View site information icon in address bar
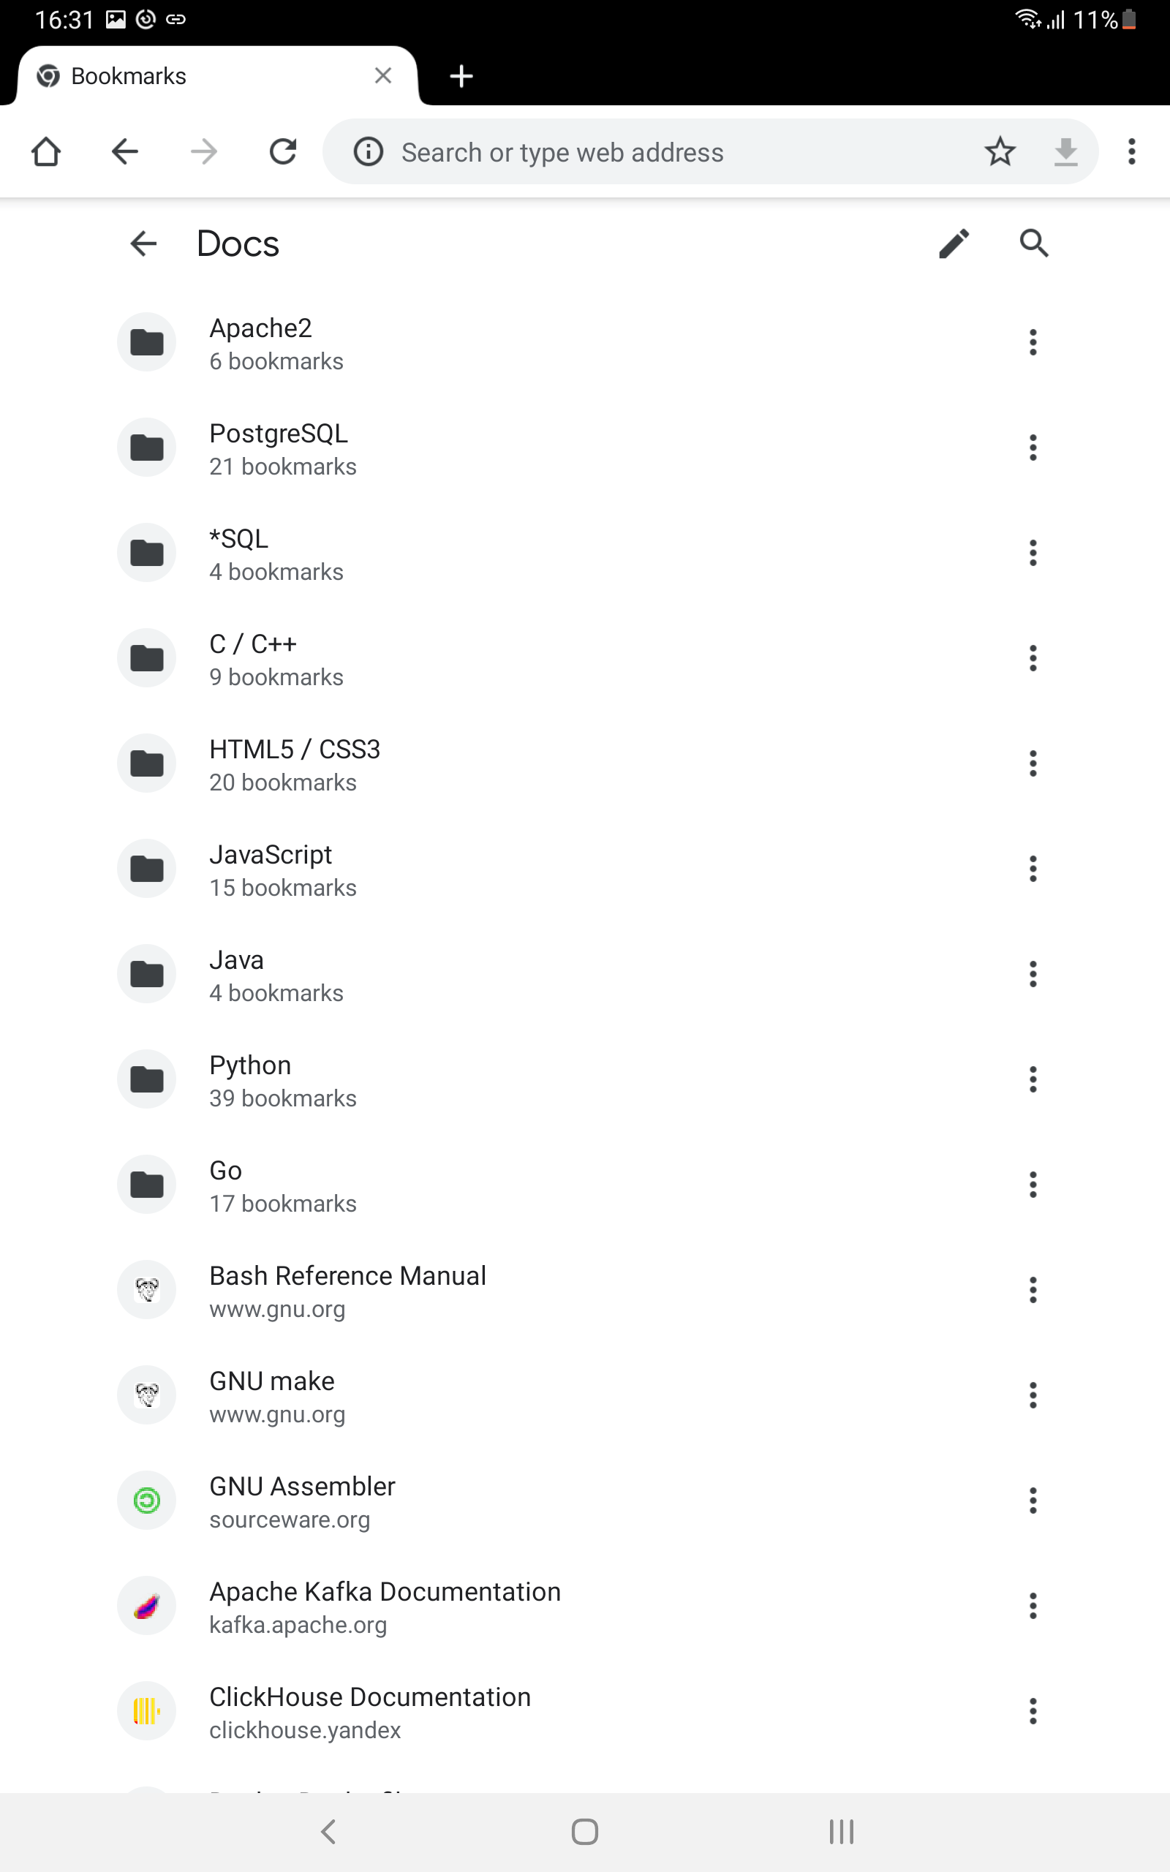 [369, 151]
